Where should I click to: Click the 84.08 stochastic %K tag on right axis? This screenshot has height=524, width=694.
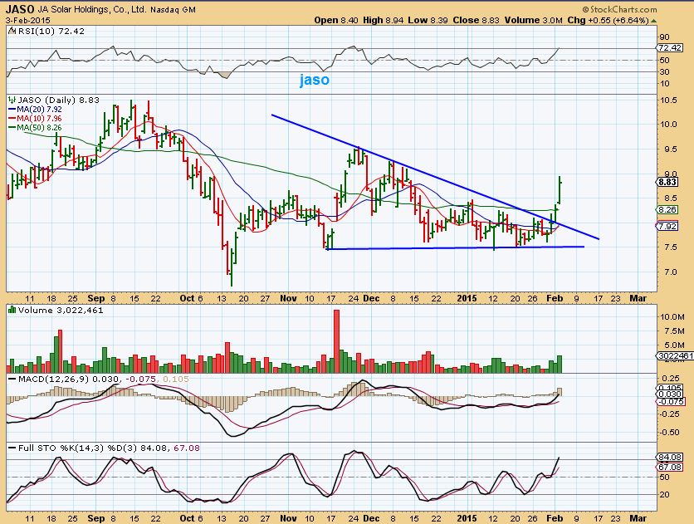[x=669, y=458]
